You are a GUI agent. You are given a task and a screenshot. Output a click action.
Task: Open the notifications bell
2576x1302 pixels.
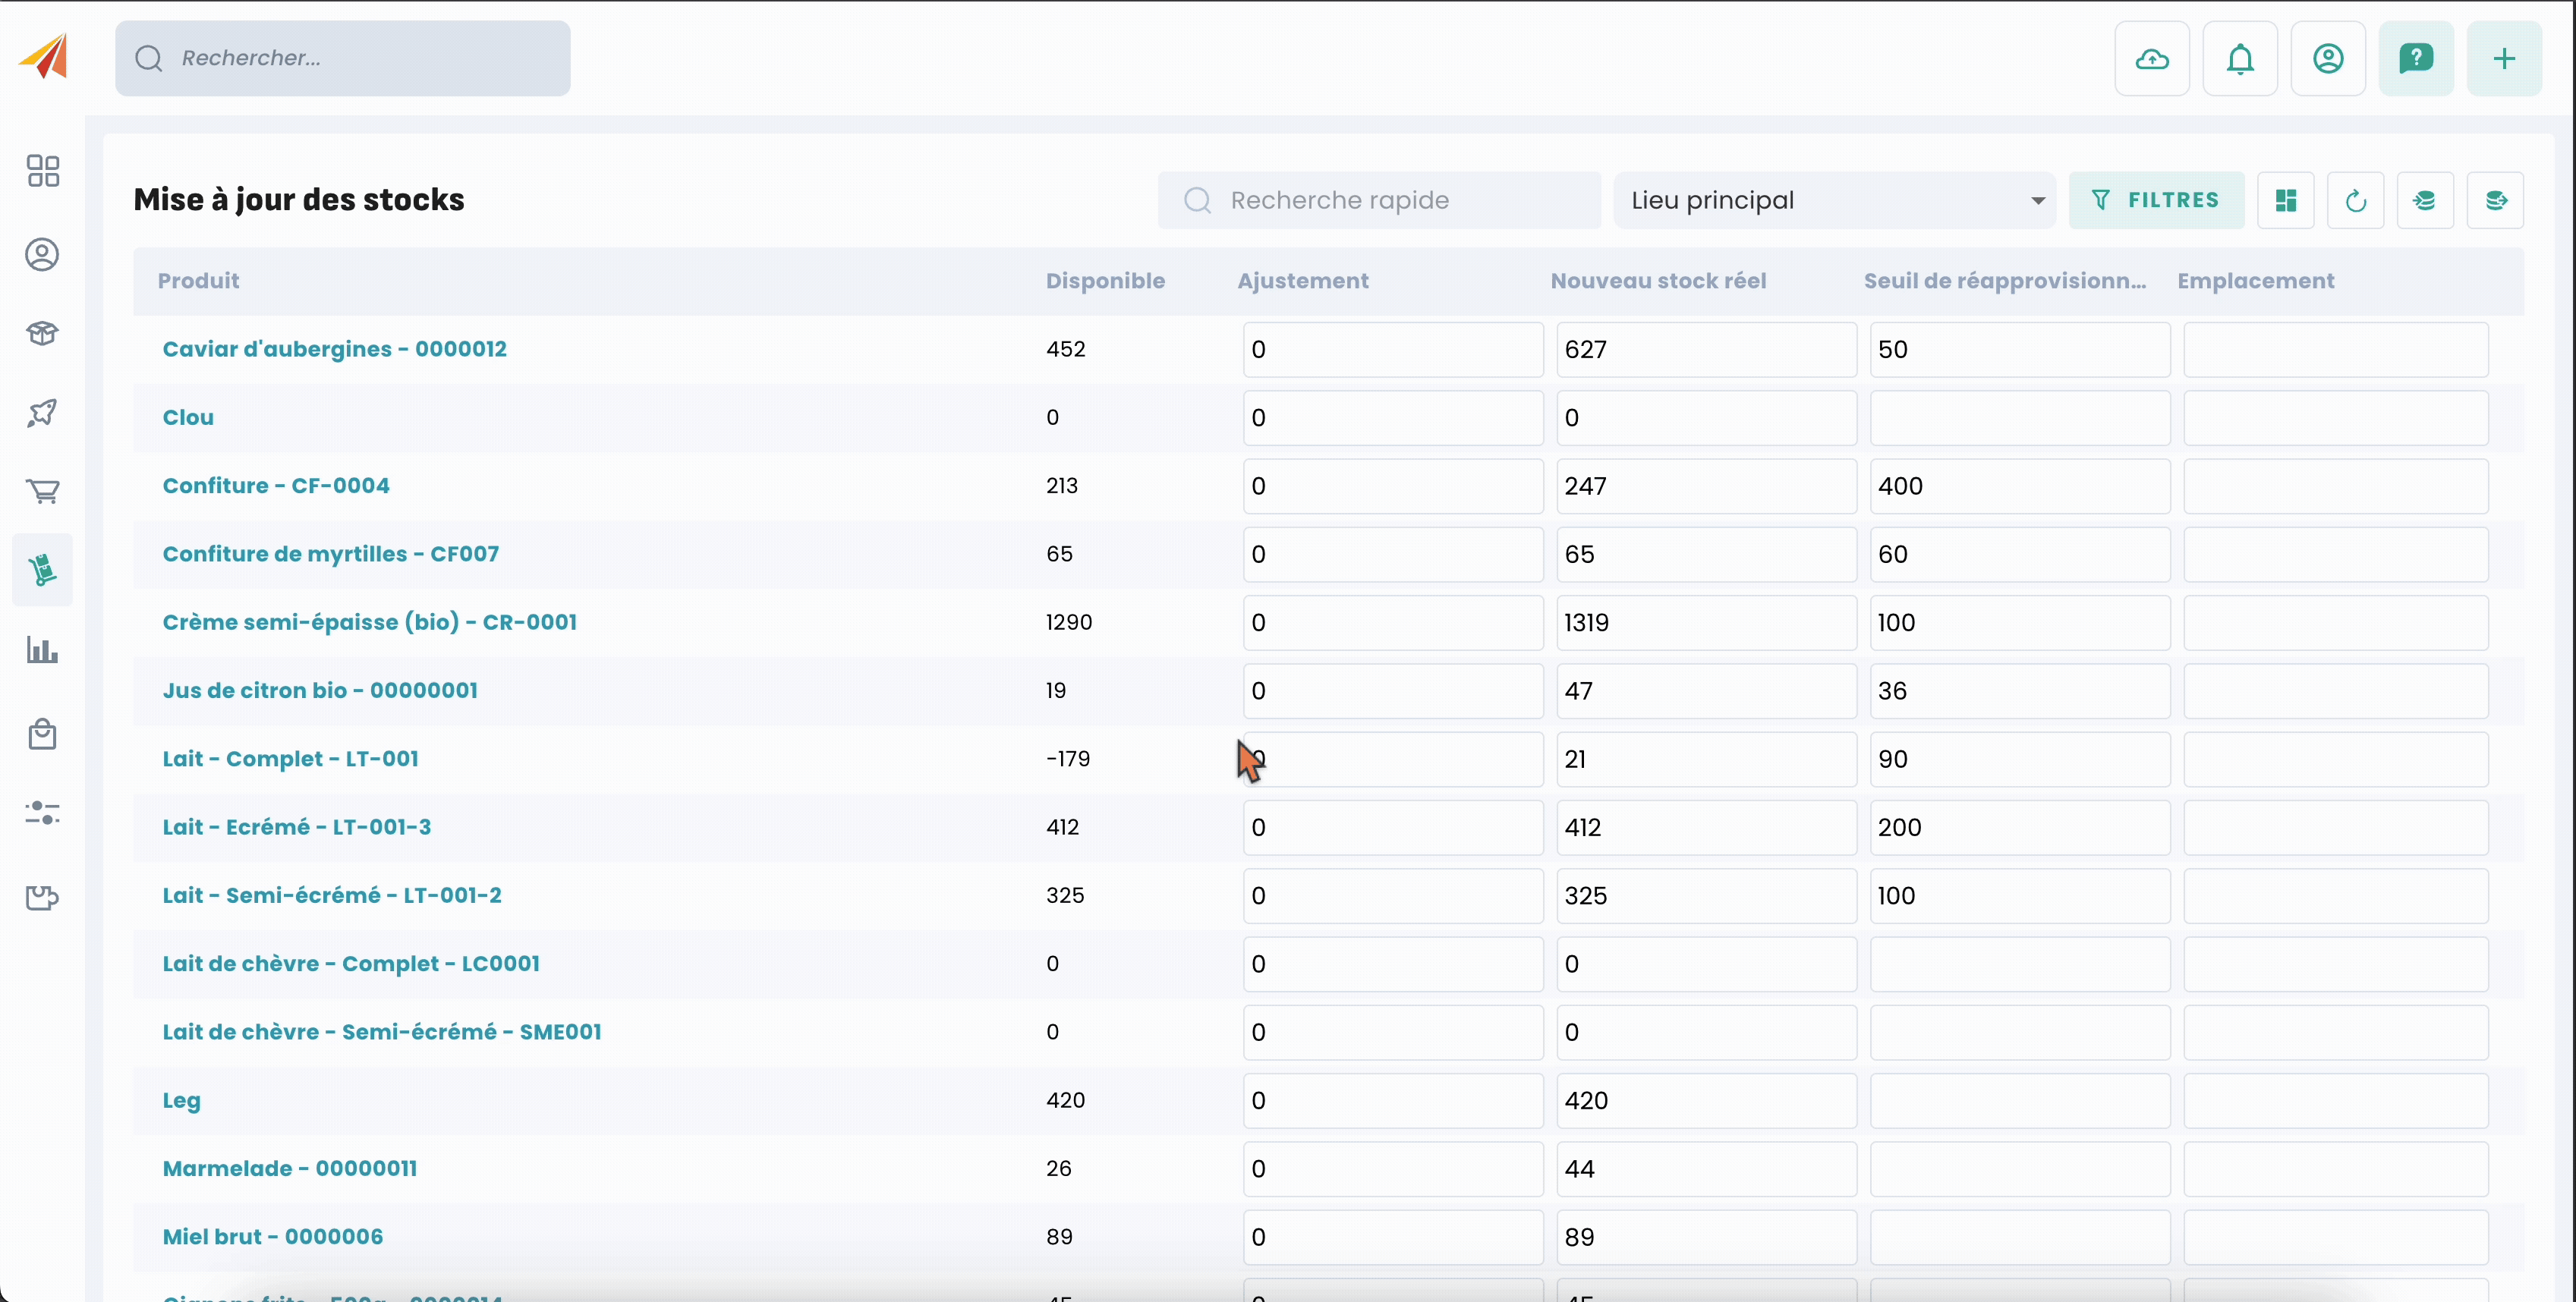tap(2239, 59)
